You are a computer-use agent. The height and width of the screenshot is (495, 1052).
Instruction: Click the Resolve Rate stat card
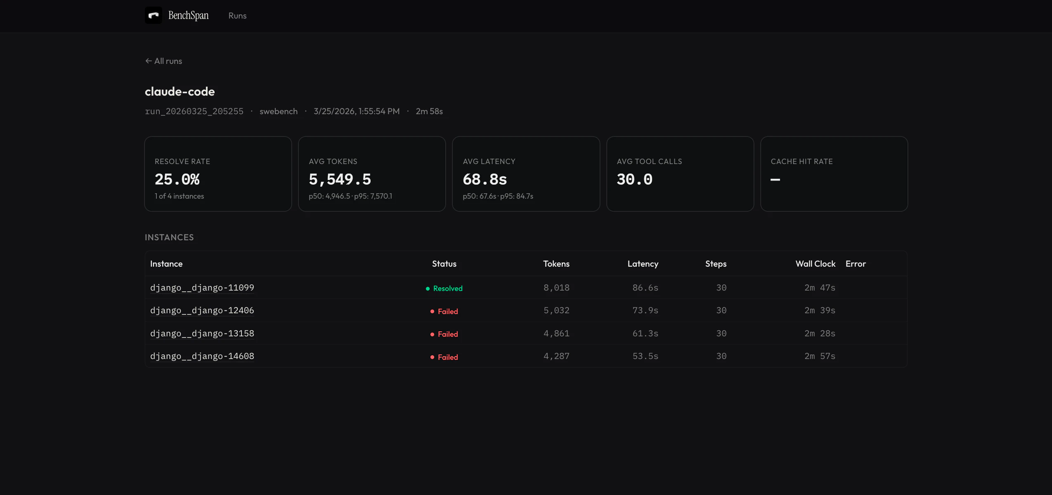click(x=218, y=174)
